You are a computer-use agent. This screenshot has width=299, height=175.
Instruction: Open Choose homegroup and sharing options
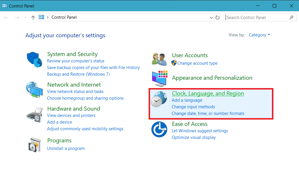click(85, 98)
